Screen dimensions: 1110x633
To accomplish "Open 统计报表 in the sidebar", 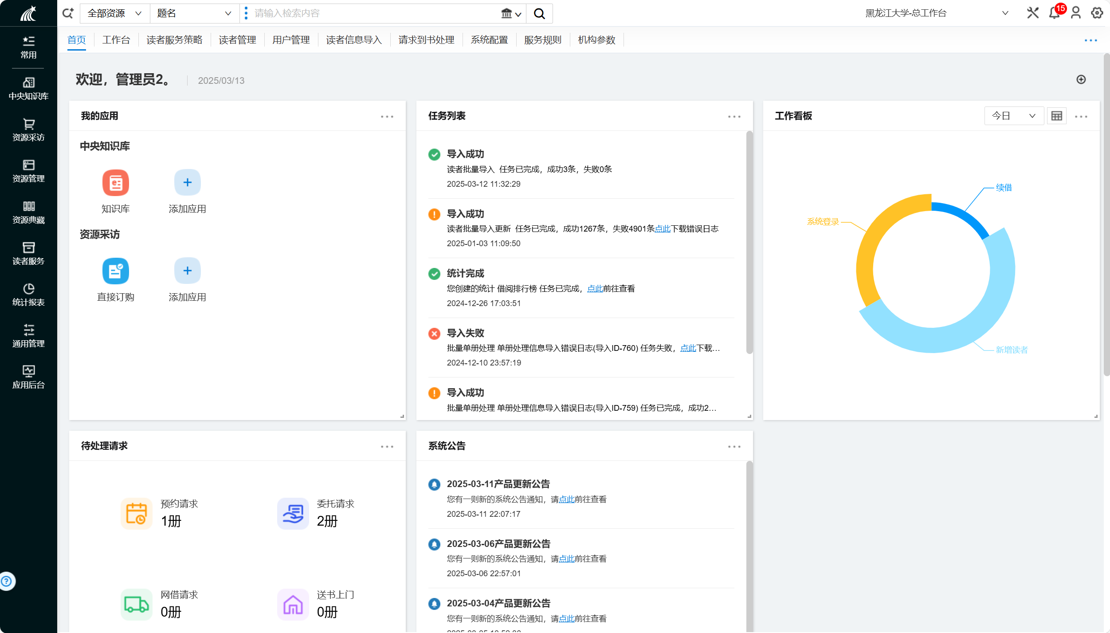I will point(28,295).
